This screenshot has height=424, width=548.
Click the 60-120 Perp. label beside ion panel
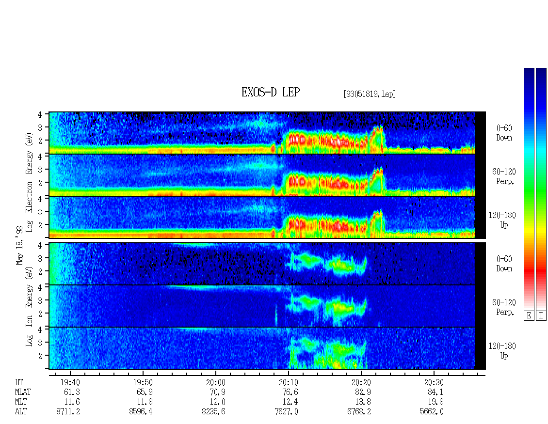tap(504, 307)
